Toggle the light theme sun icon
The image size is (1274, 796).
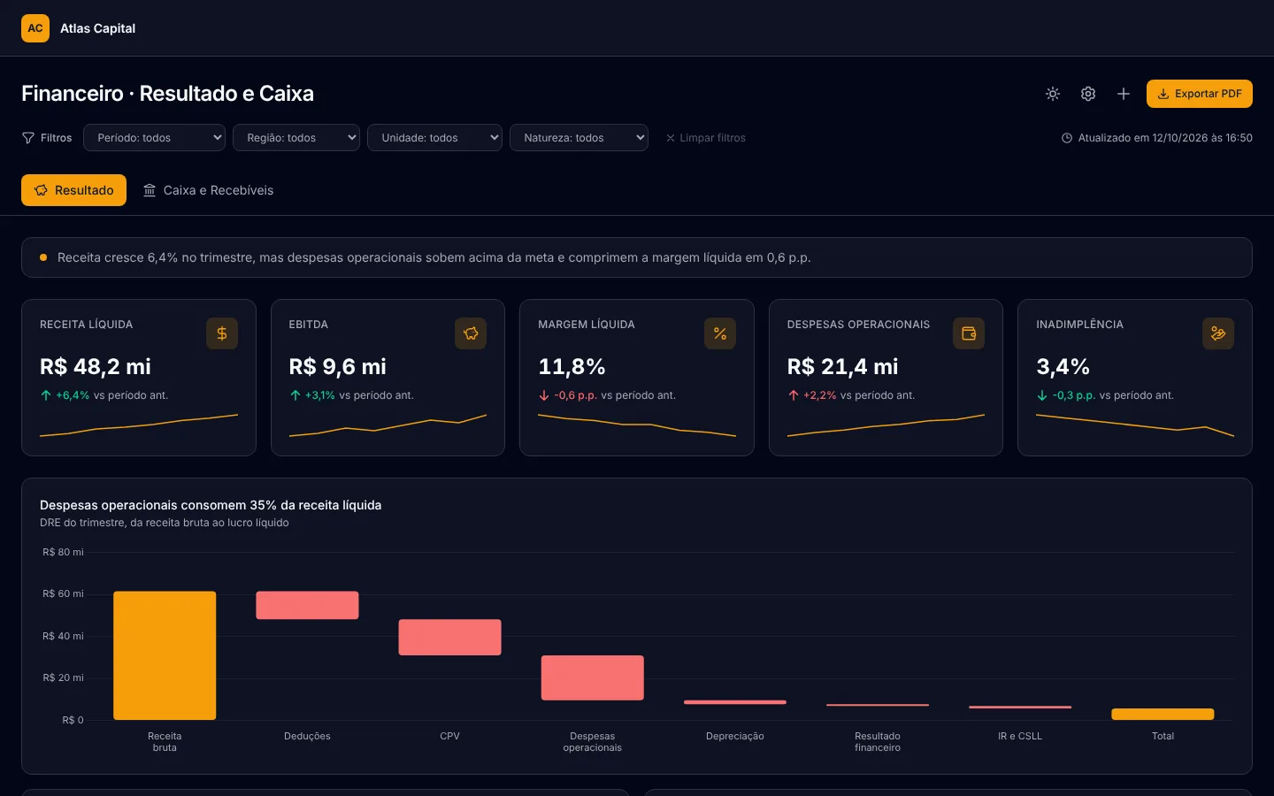1053,94
